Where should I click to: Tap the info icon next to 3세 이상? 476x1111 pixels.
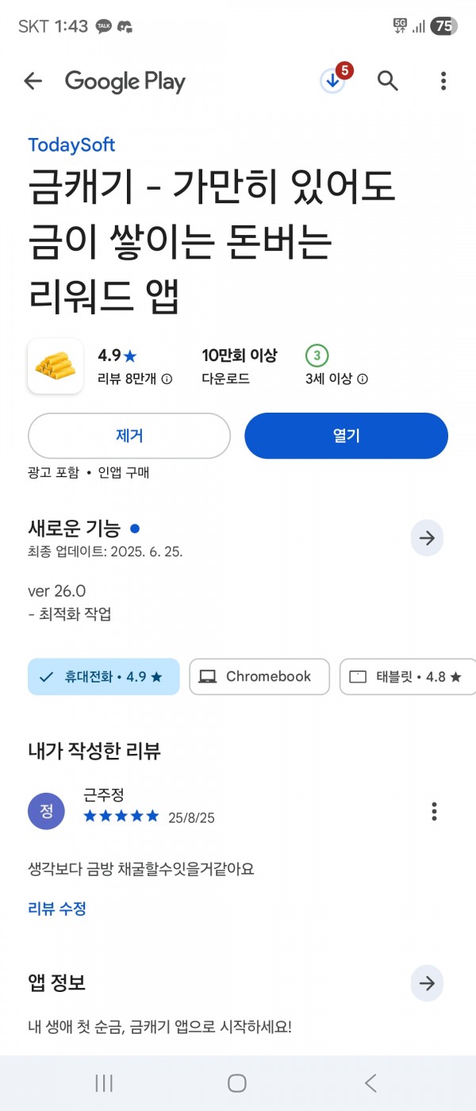point(363,379)
